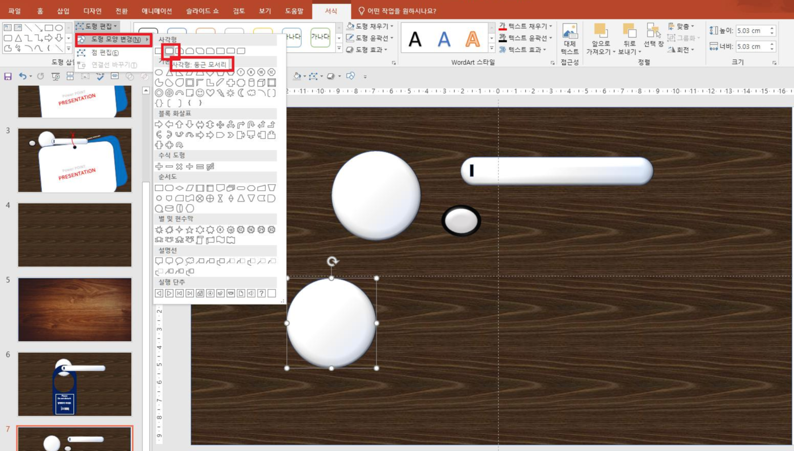Select the 4-point star shape
This screenshot has width=794, height=451.
179,230
